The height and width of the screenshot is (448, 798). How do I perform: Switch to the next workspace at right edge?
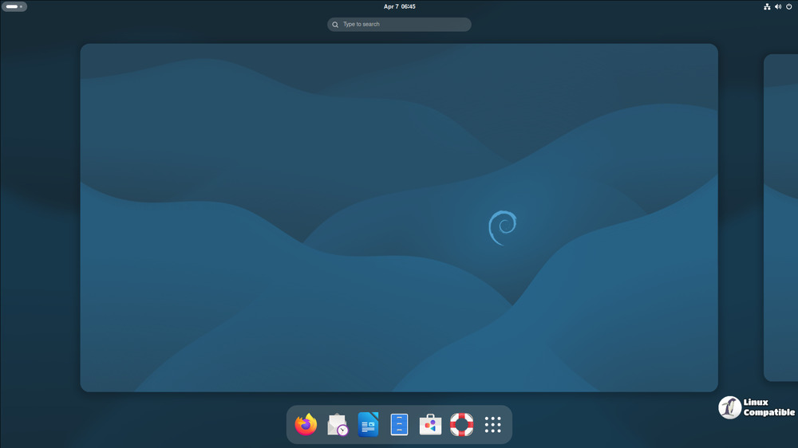coord(781,218)
